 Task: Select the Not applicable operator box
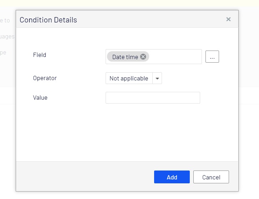(x=129, y=78)
